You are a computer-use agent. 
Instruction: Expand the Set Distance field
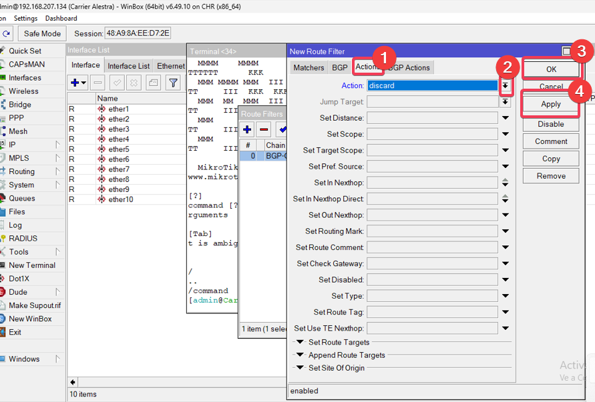(x=506, y=118)
